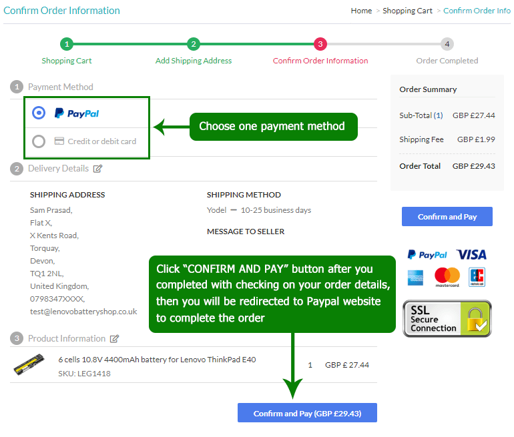
Task: Open the Shopping Cart breadcrumb link
Action: point(407,11)
